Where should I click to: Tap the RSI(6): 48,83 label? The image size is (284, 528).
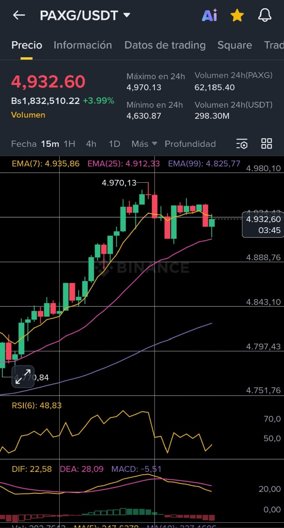coord(37,405)
